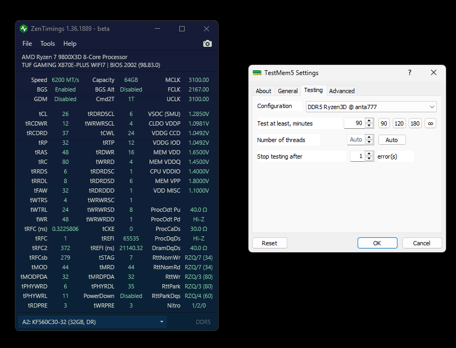Decrease the number of threads
This screenshot has width=456, height=348.
click(x=369, y=142)
